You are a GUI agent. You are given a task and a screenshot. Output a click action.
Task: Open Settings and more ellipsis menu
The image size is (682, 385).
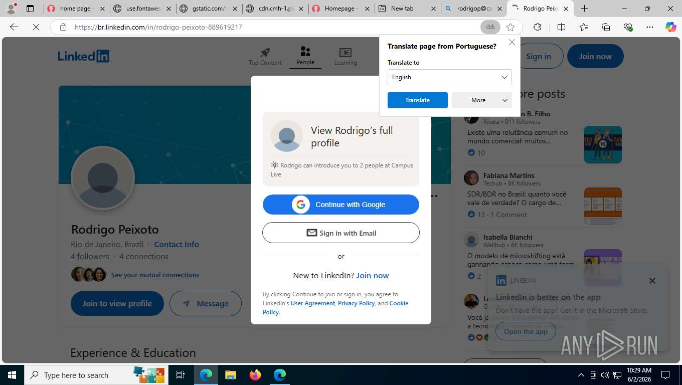[x=650, y=27]
